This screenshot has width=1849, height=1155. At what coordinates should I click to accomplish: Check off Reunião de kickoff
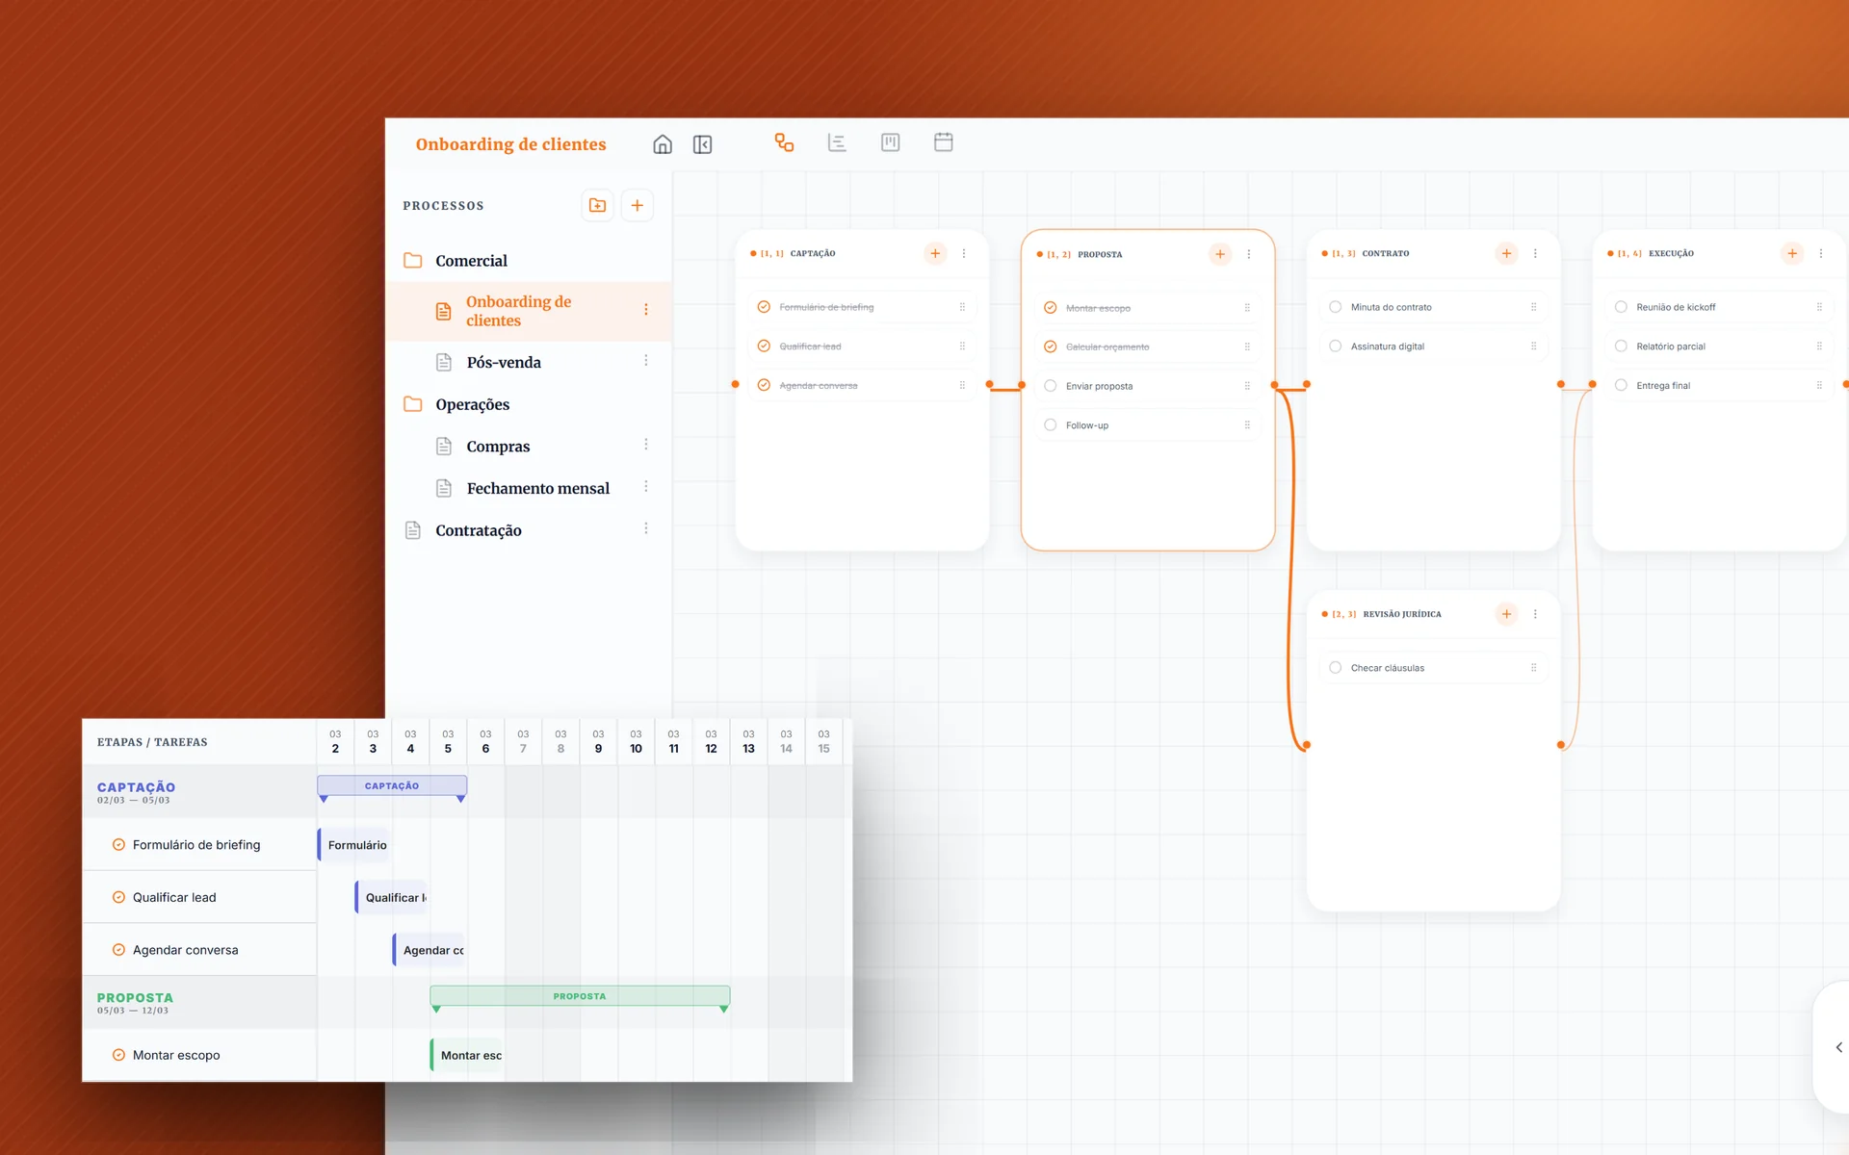pos(1621,307)
